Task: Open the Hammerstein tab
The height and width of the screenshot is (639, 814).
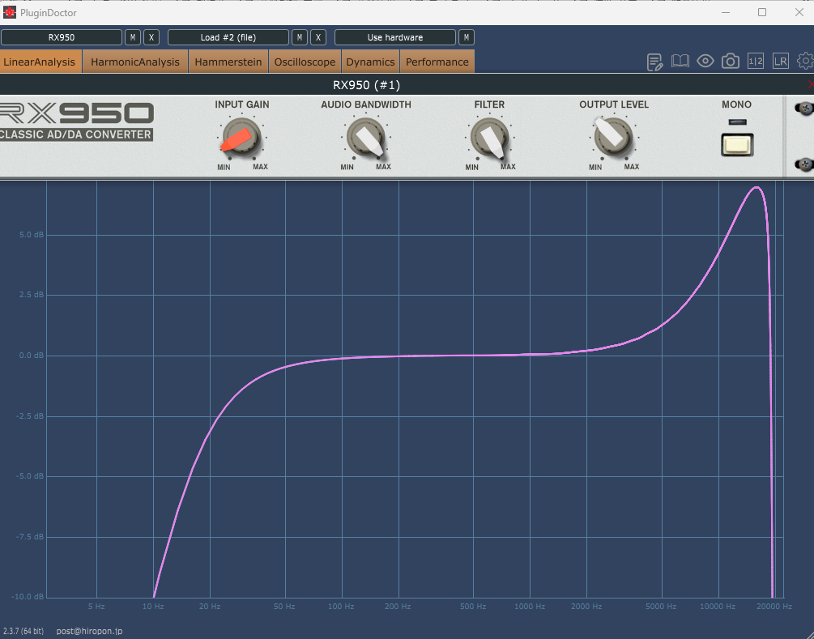Action: pos(228,62)
